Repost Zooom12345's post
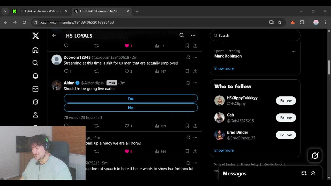 (96, 71)
